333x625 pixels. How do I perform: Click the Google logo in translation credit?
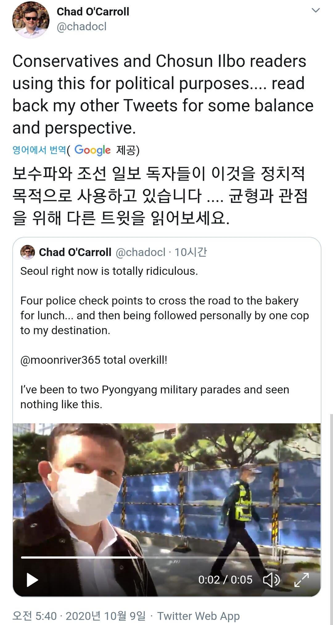92,150
